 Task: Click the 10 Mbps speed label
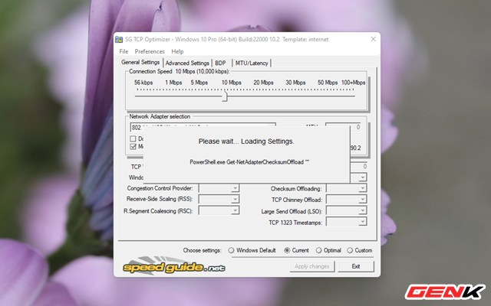coord(232,83)
